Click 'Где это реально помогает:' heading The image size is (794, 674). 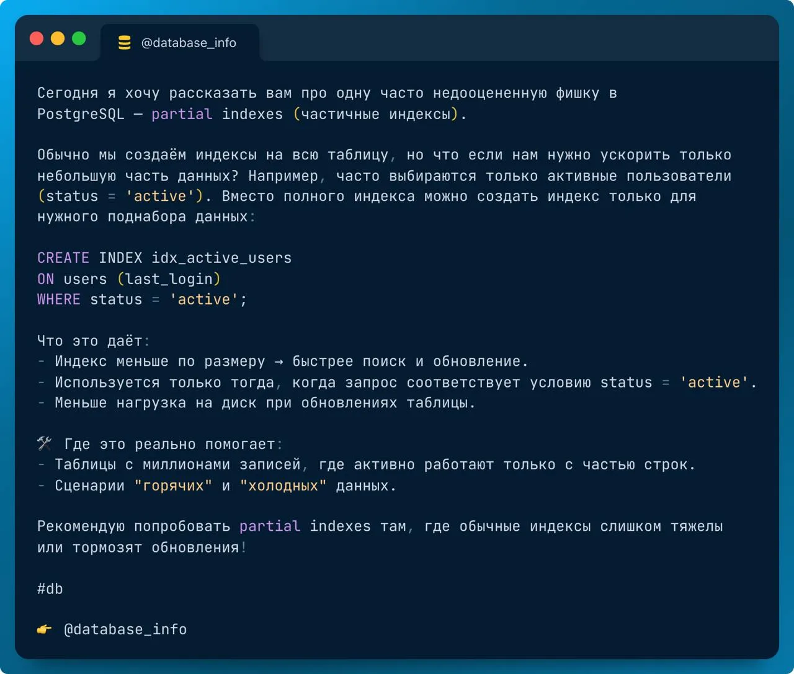tap(173, 444)
